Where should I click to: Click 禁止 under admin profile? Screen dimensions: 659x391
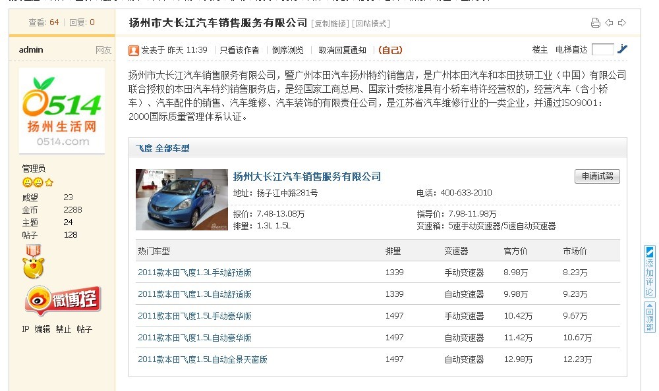click(x=63, y=329)
